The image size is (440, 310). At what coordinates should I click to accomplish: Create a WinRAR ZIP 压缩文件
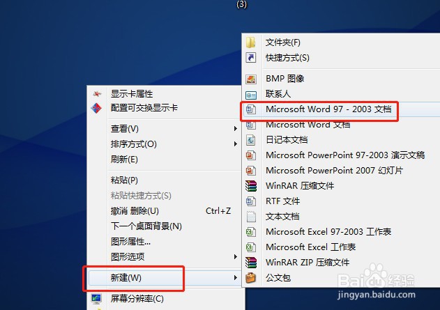click(x=308, y=263)
